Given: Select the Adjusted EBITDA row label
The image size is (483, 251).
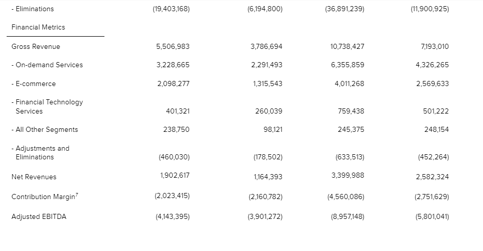Looking at the screenshot, I should pyautogui.click(x=39, y=217).
